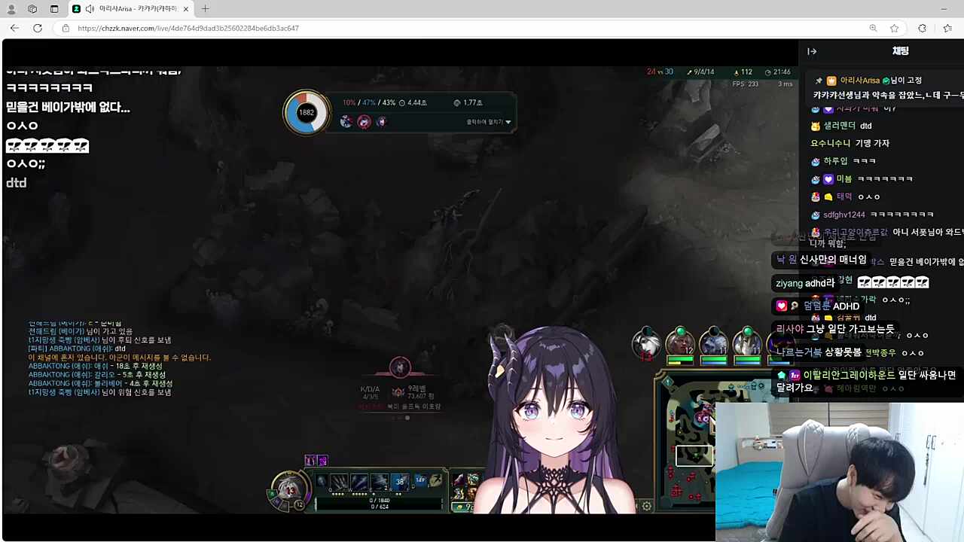Select the red-ringed champion icon in damage panel

365,121
